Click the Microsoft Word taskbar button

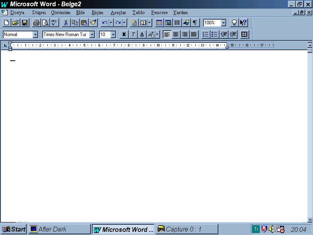pyautogui.click(x=123, y=229)
